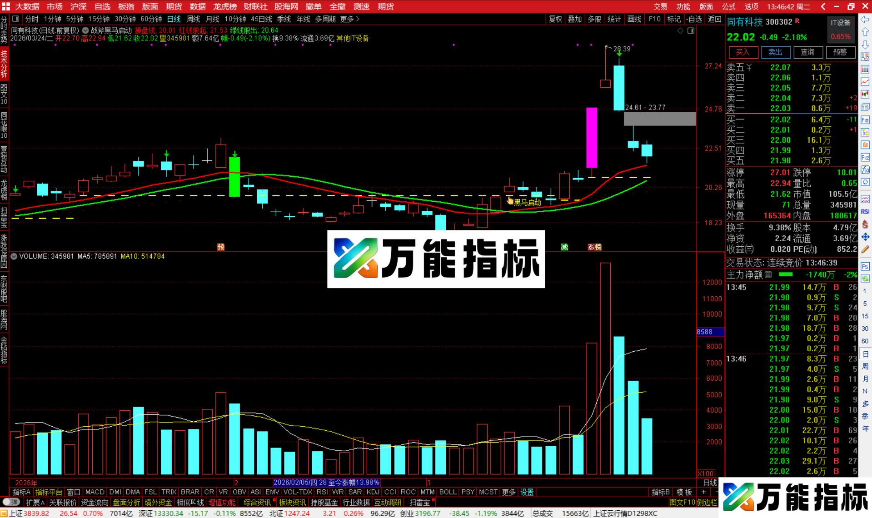This screenshot has width=872, height=518.
Task: Click the 买入 buy button
Action: click(x=742, y=52)
